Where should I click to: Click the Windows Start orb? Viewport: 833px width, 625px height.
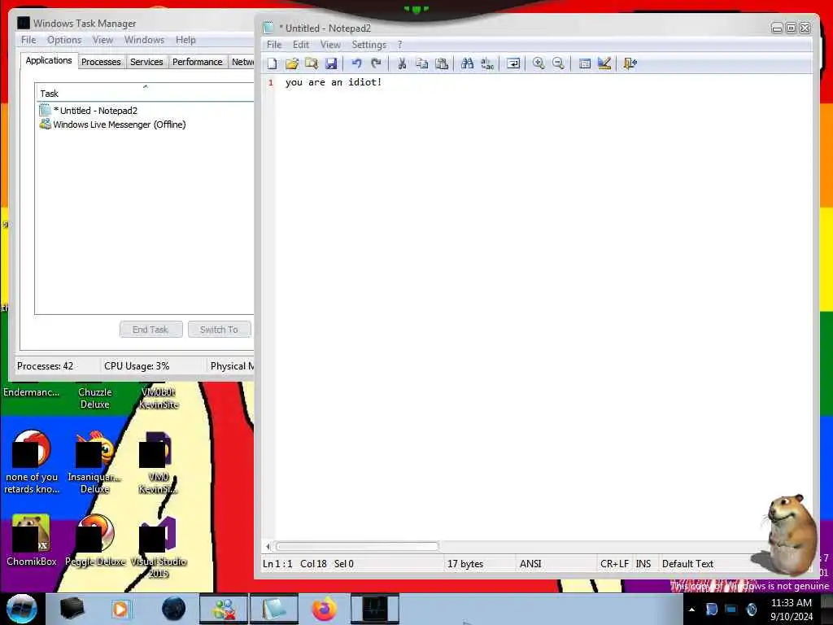(x=22, y=609)
